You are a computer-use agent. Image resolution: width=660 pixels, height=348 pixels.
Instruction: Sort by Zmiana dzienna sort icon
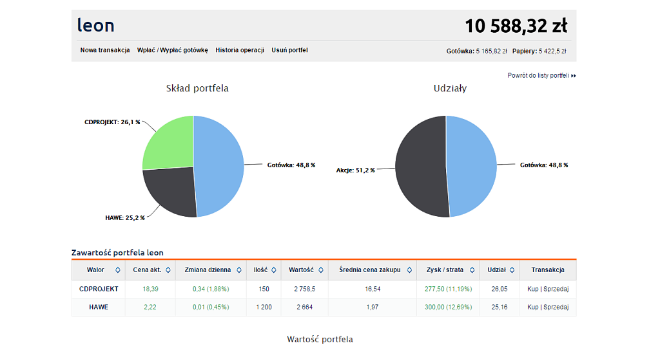pyautogui.click(x=238, y=270)
